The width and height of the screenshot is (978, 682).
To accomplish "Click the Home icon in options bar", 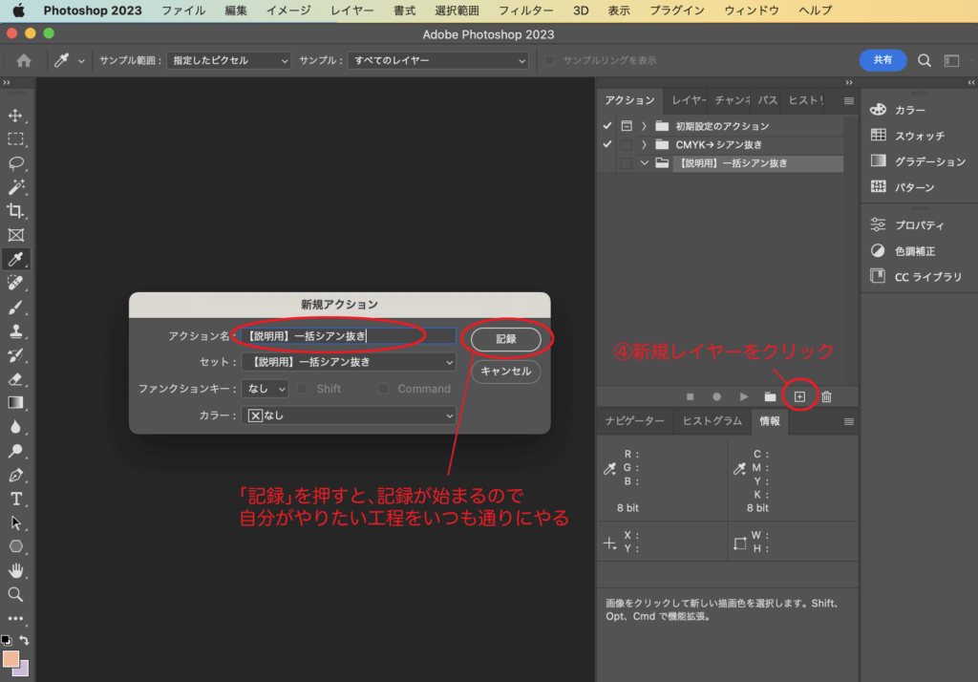I will (x=24, y=60).
